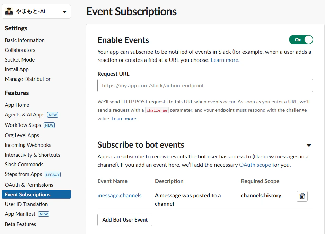Follow the OAuth scope link
This screenshot has height=234, width=325.
(255, 165)
